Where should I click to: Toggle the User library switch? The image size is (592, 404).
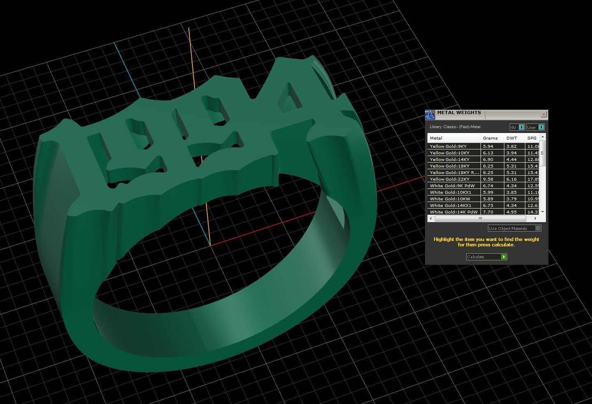(x=535, y=127)
